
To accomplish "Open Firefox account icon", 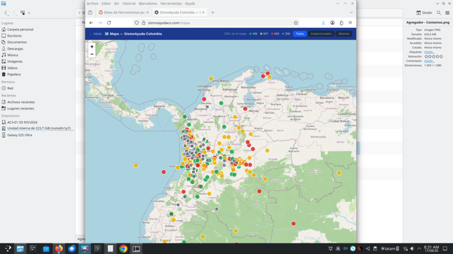I will pos(332,23).
